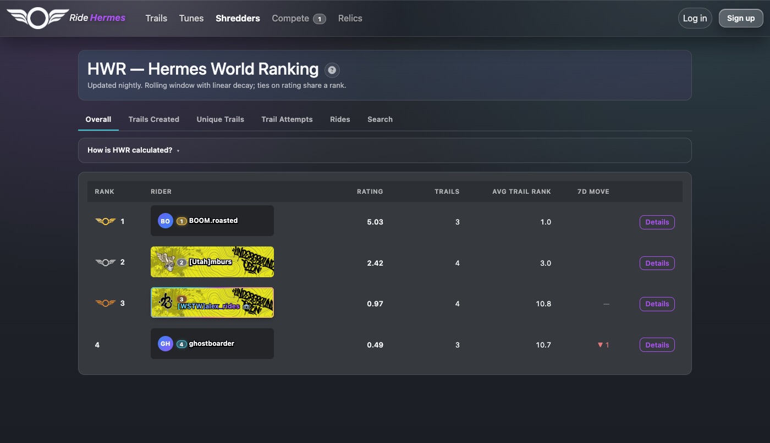
Task: Open the Relics nav item
Action: click(x=350, y=18)
